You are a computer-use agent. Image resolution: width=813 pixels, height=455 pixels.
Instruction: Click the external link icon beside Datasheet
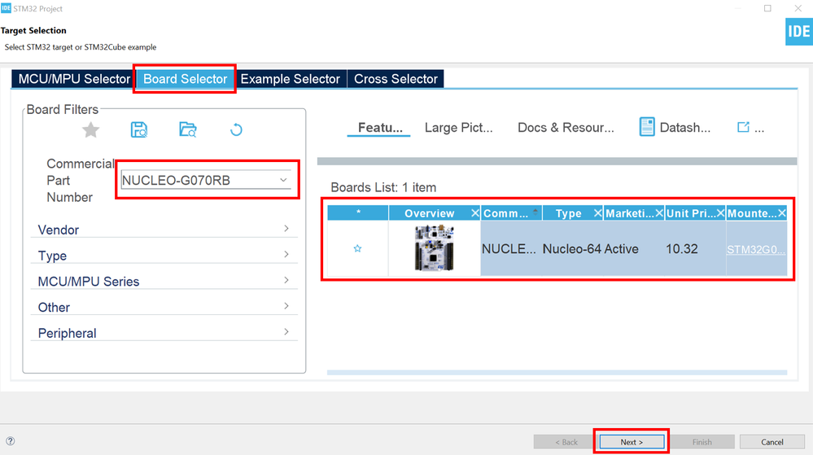click(743, 127)
